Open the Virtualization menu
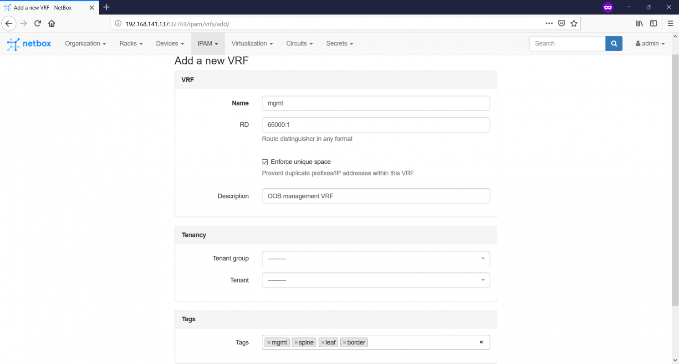The image size is (679, 364). pos(252,43)
